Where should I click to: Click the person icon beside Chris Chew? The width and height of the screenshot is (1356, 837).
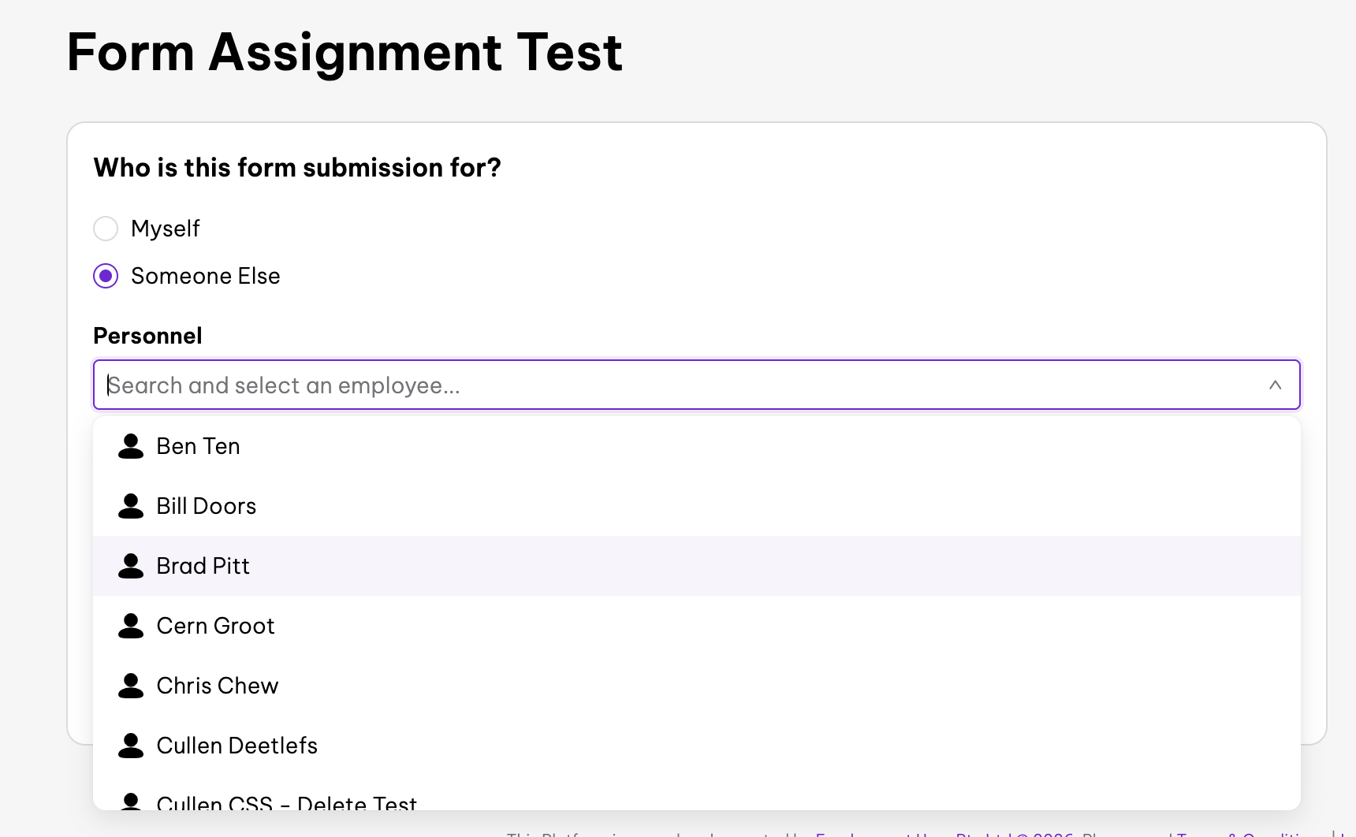click(131, 686)
